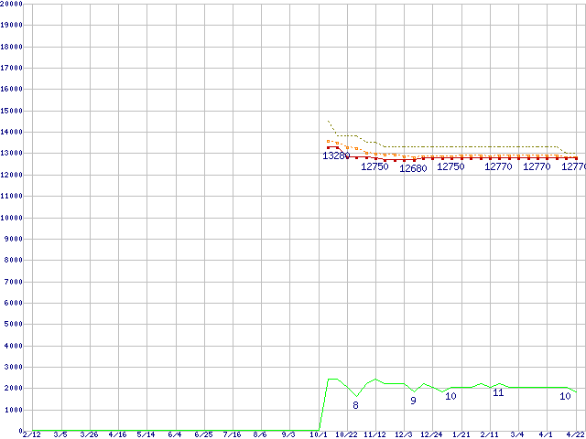Click the 10/1 date on x-axis
The width and height of the screenshot is (586, 439).
click(318, 434)
